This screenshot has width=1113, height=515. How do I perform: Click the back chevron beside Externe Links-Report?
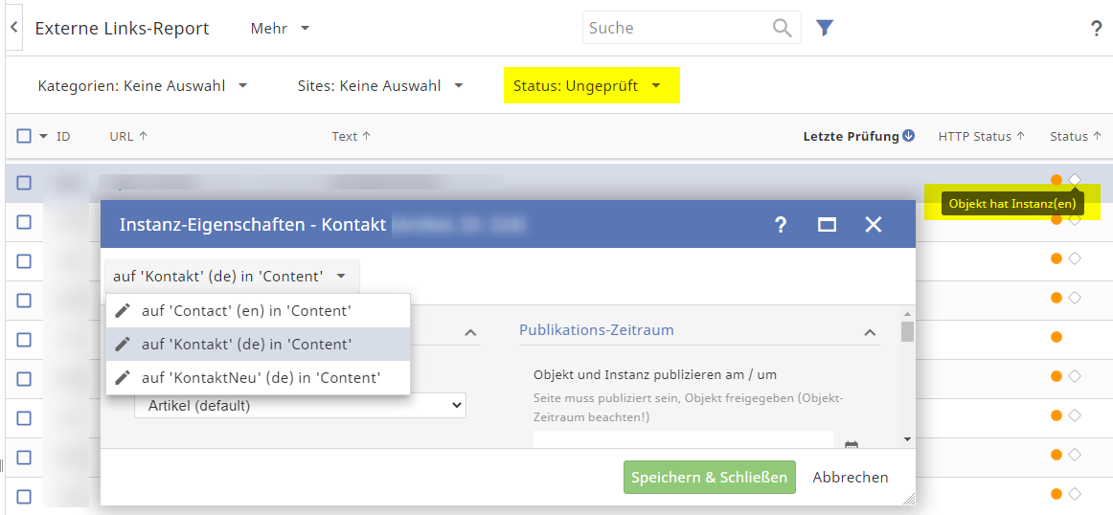pyautogui.click(x=14, y=28)
